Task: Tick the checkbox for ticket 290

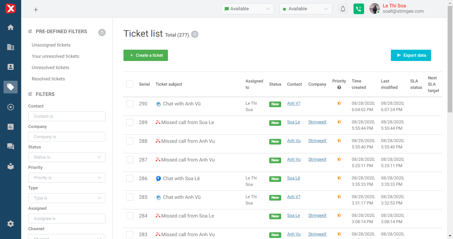Action: pyautogui.click(x=130, y=104)
